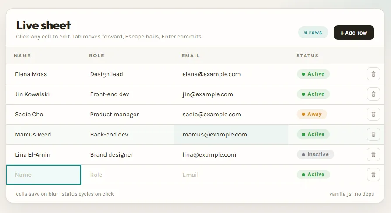Click the Add row button
Image resolution: width=391 pixels, height=213 pixels.
tap(354, 33)
